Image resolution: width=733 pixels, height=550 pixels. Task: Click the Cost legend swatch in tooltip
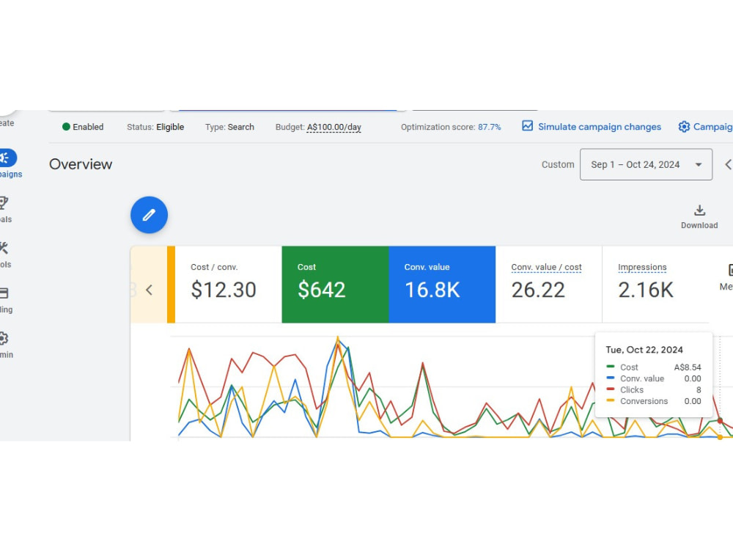click(x=610, y=367)
